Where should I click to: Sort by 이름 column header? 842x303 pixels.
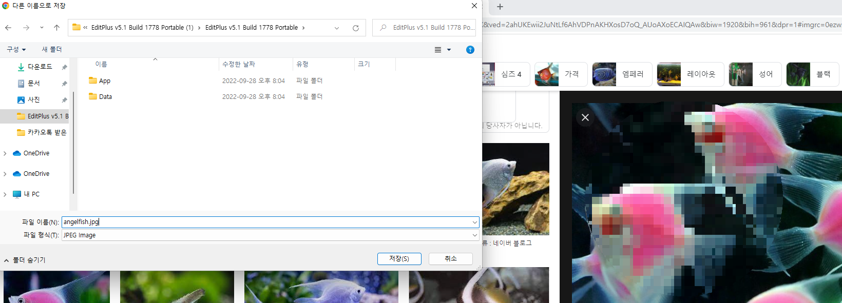101,64
